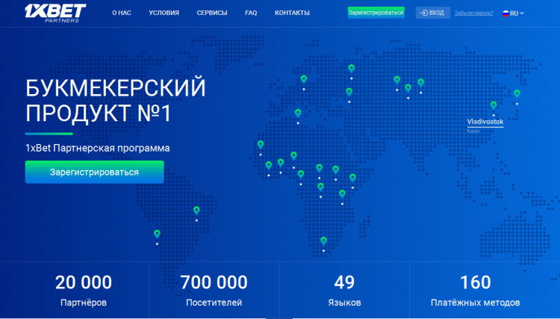Image resolution: width=560 pixels, height=319 pixels.
Task: Click the ВХОД login button
Action: coord(432,13)
